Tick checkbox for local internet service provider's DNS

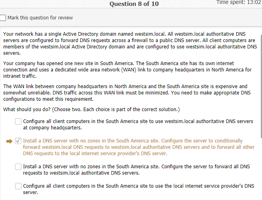(18, 186)
